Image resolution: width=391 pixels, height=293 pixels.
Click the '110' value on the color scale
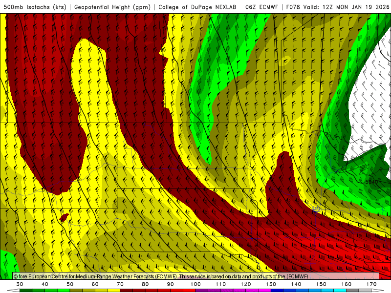pos(221,284)
